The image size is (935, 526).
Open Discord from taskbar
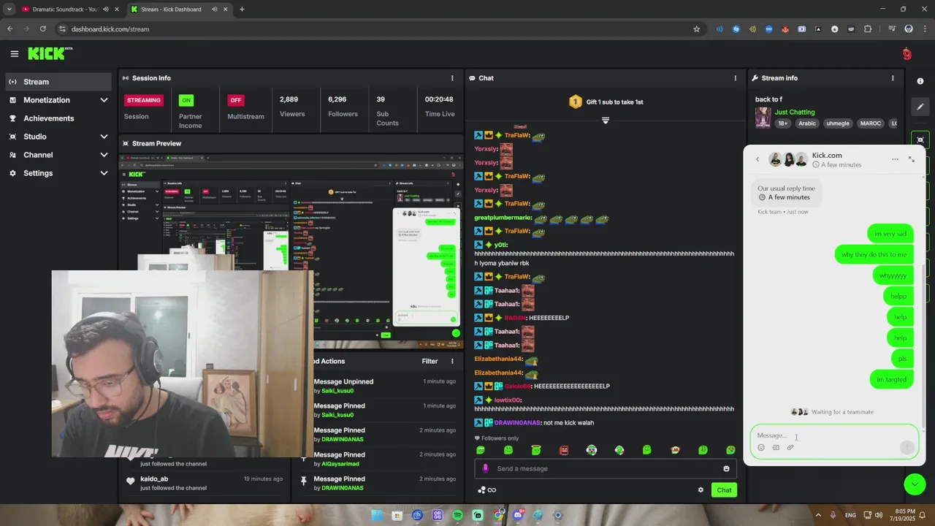pyautogui.click(x=518, y=515)
